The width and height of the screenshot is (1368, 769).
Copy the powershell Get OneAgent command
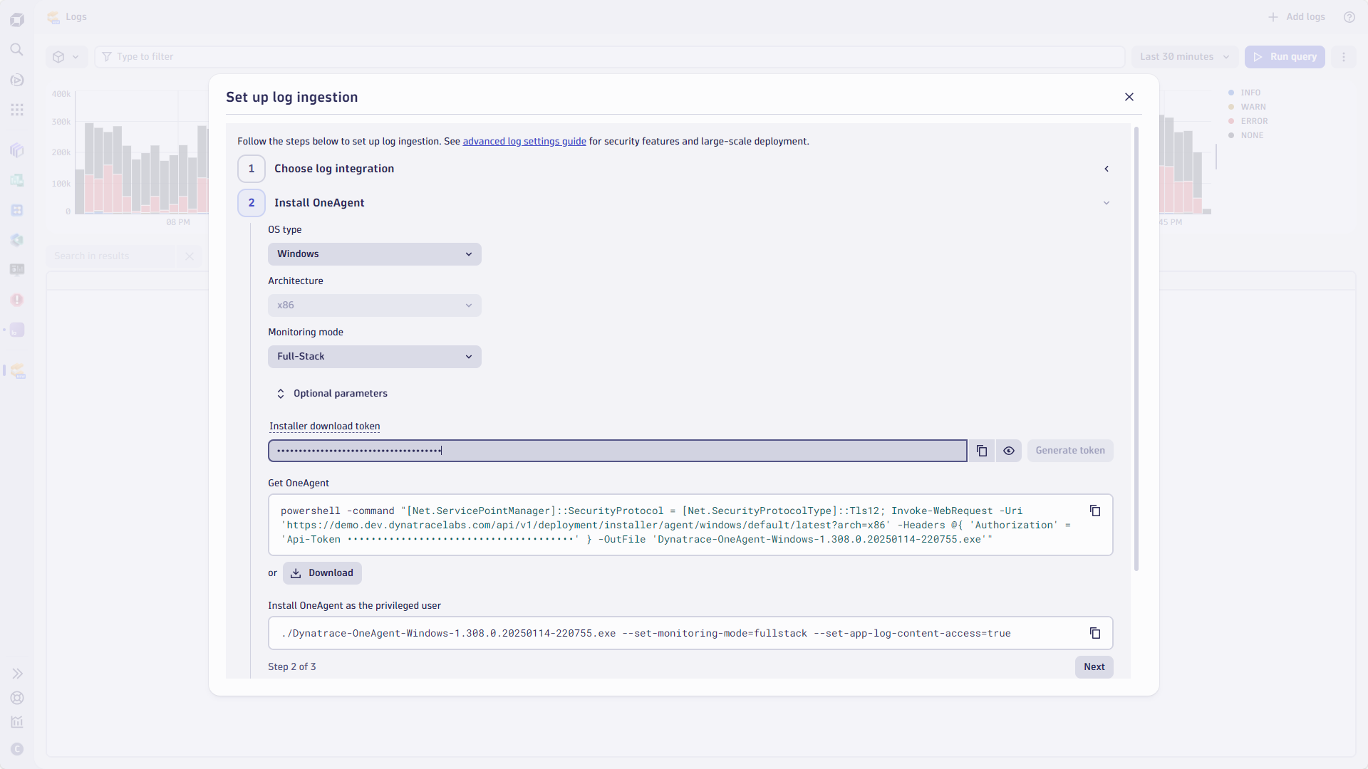pyautogui.click(x=1095, y=511)
